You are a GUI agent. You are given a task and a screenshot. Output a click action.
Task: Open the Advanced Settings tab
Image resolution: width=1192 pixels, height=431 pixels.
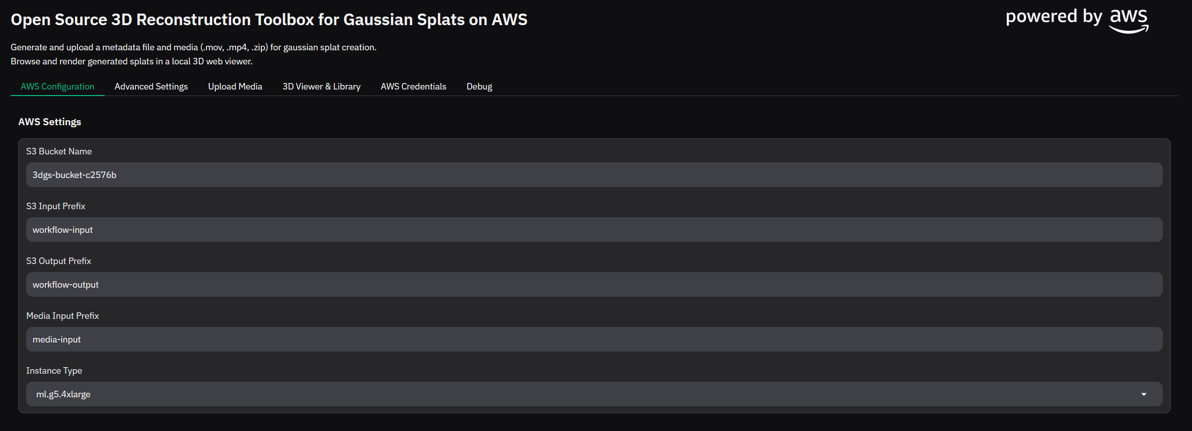click(x=151, y=87)
